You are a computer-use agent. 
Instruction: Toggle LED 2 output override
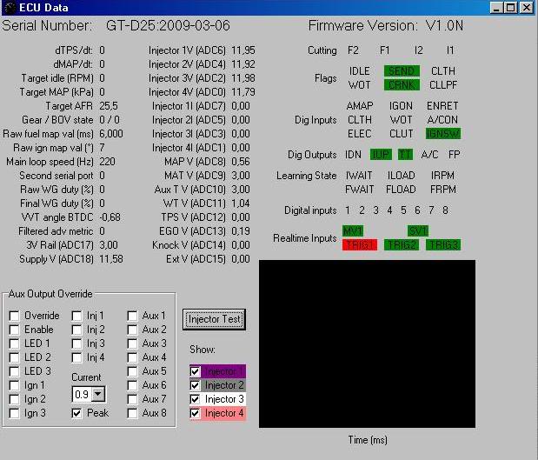pyautogui.click(x=14, y=357)
